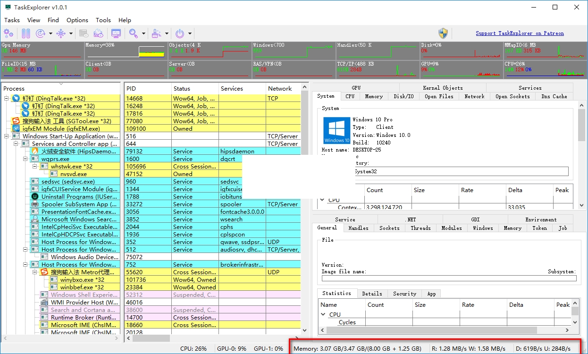
Task: Open dropdown arrow next to magnifier icon
Action: [143, 34]
